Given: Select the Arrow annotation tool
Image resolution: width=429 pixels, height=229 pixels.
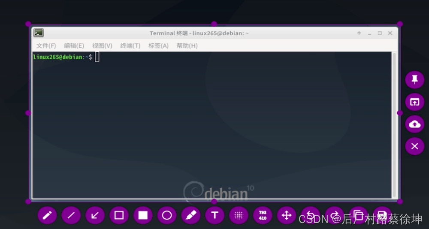Looking at the screenshot, I should (95, 215).
